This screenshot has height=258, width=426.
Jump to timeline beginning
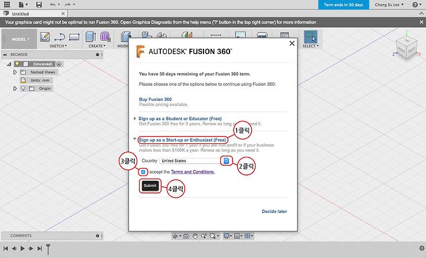[x=5, y=248]
